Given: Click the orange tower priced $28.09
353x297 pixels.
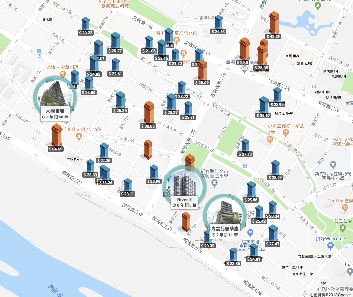Looking at the screenshot, I should click(x=202, y=73).
